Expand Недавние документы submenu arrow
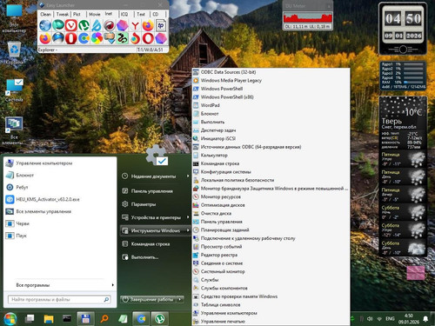Image resolution: width=435 pixels, height=326 pixels. click(188, 176)
